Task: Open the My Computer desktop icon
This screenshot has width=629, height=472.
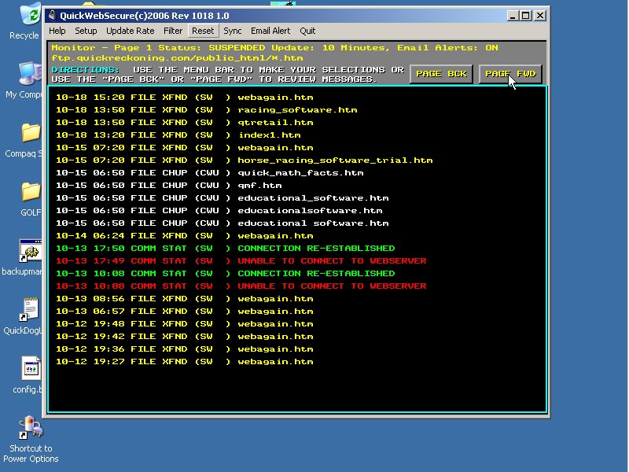Action: click(28, 73)
